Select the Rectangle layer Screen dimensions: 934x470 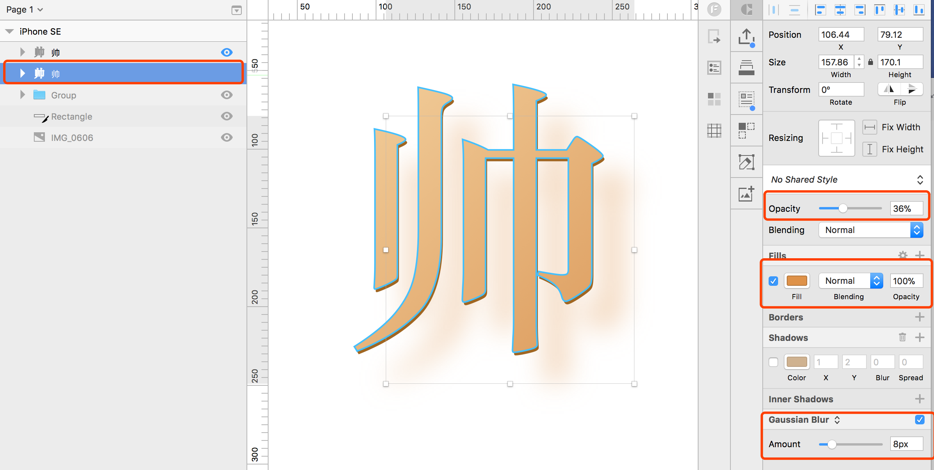coord(72,117)
